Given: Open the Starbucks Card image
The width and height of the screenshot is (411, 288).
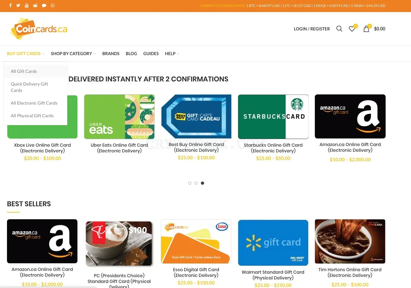Looking at the screenshot, I should coord(273,117).
